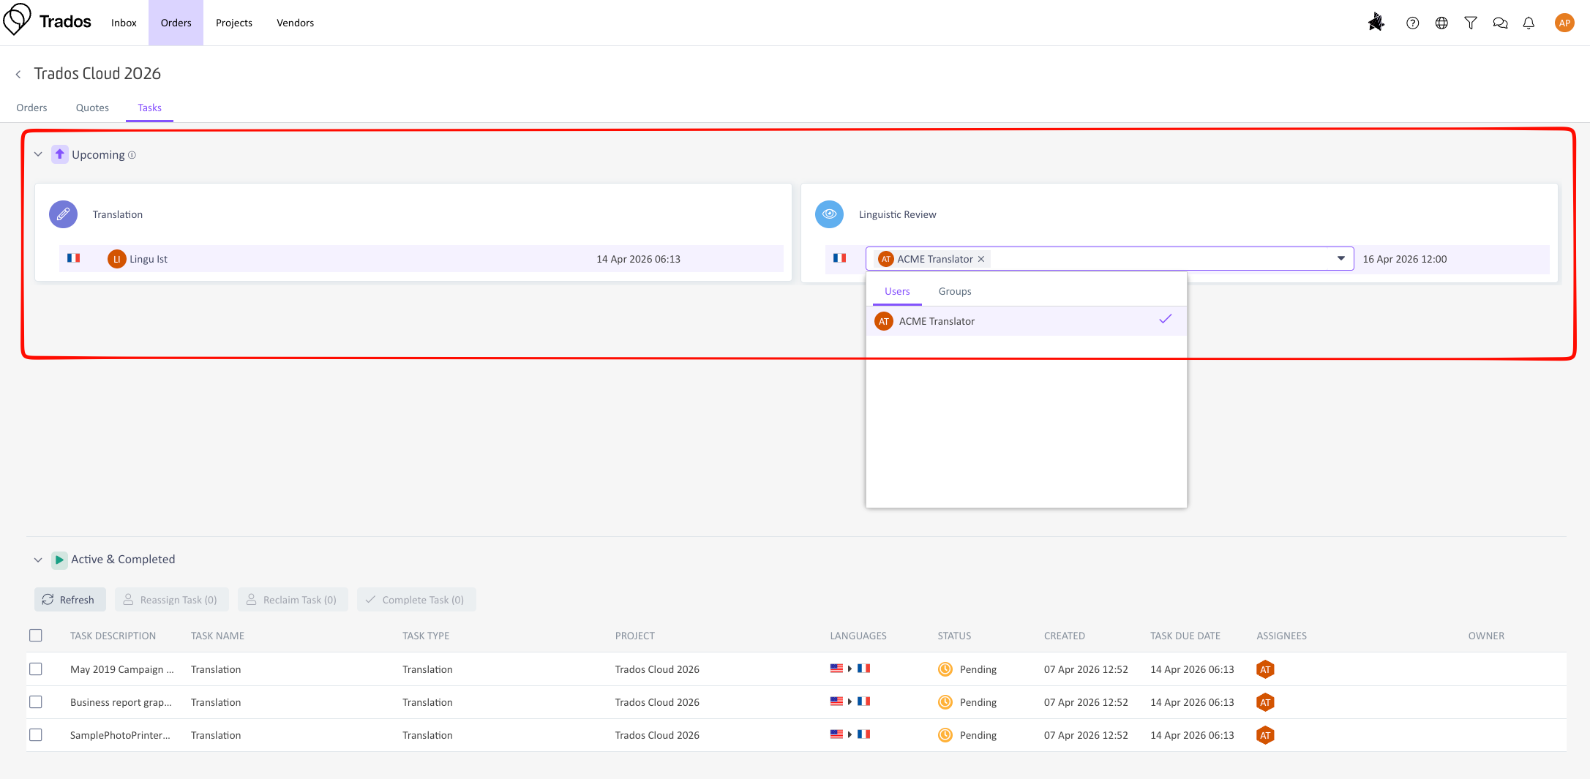Screen dimensions: 1590x779
Task: Collapse the Active & Completed section chevron
Action: [38, 560]
